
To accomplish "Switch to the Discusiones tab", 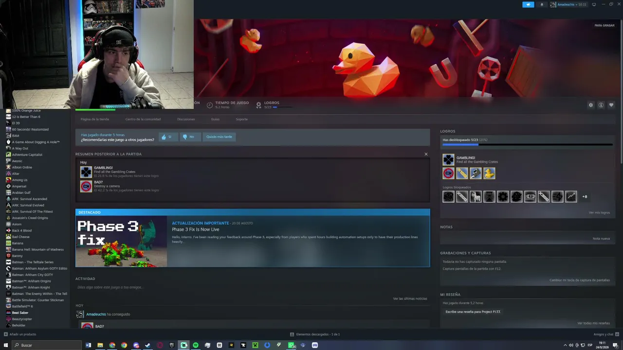I will pyautogui.click(x=186, y=119).
